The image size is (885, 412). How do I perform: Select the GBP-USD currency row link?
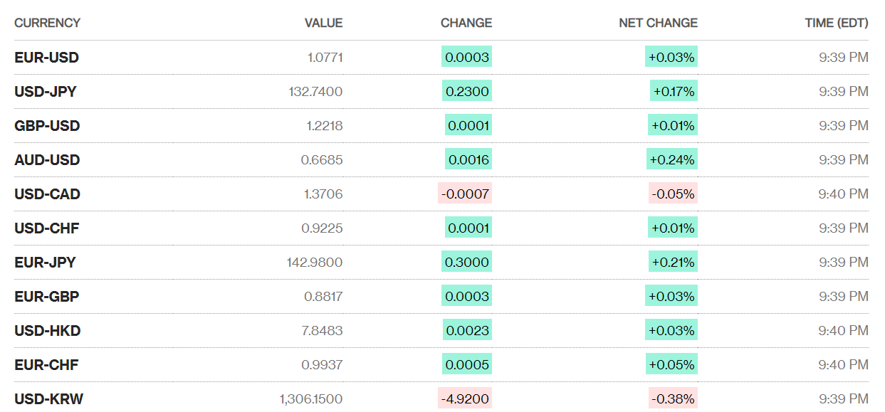pyautogui.click(x=47, y=126)
